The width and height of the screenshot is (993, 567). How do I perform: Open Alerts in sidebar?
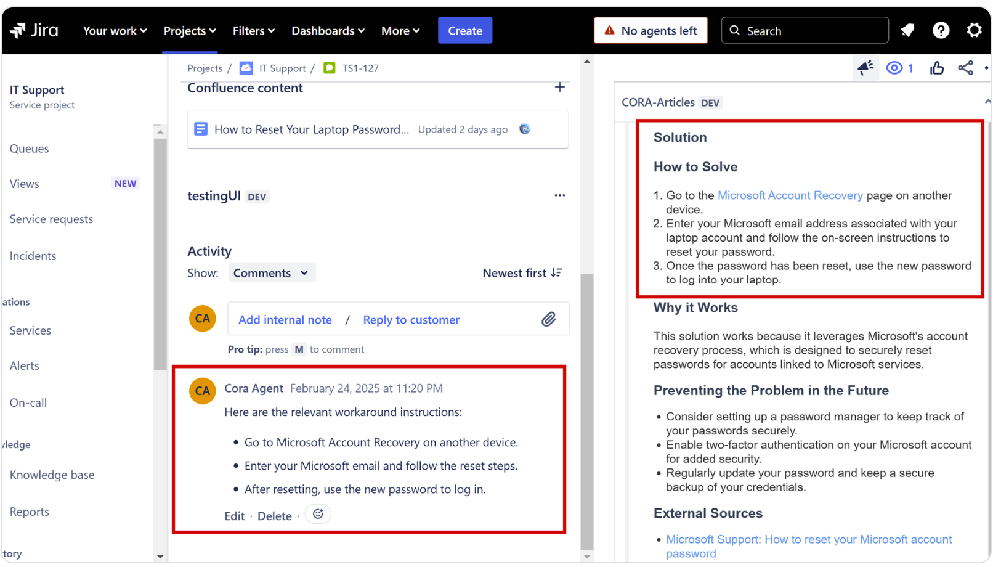coord(25,366)
